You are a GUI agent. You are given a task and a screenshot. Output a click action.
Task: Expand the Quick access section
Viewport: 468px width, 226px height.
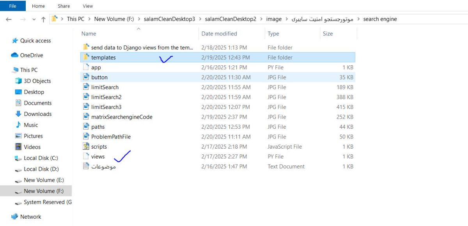pyautogui.click(x=9, y=40)
